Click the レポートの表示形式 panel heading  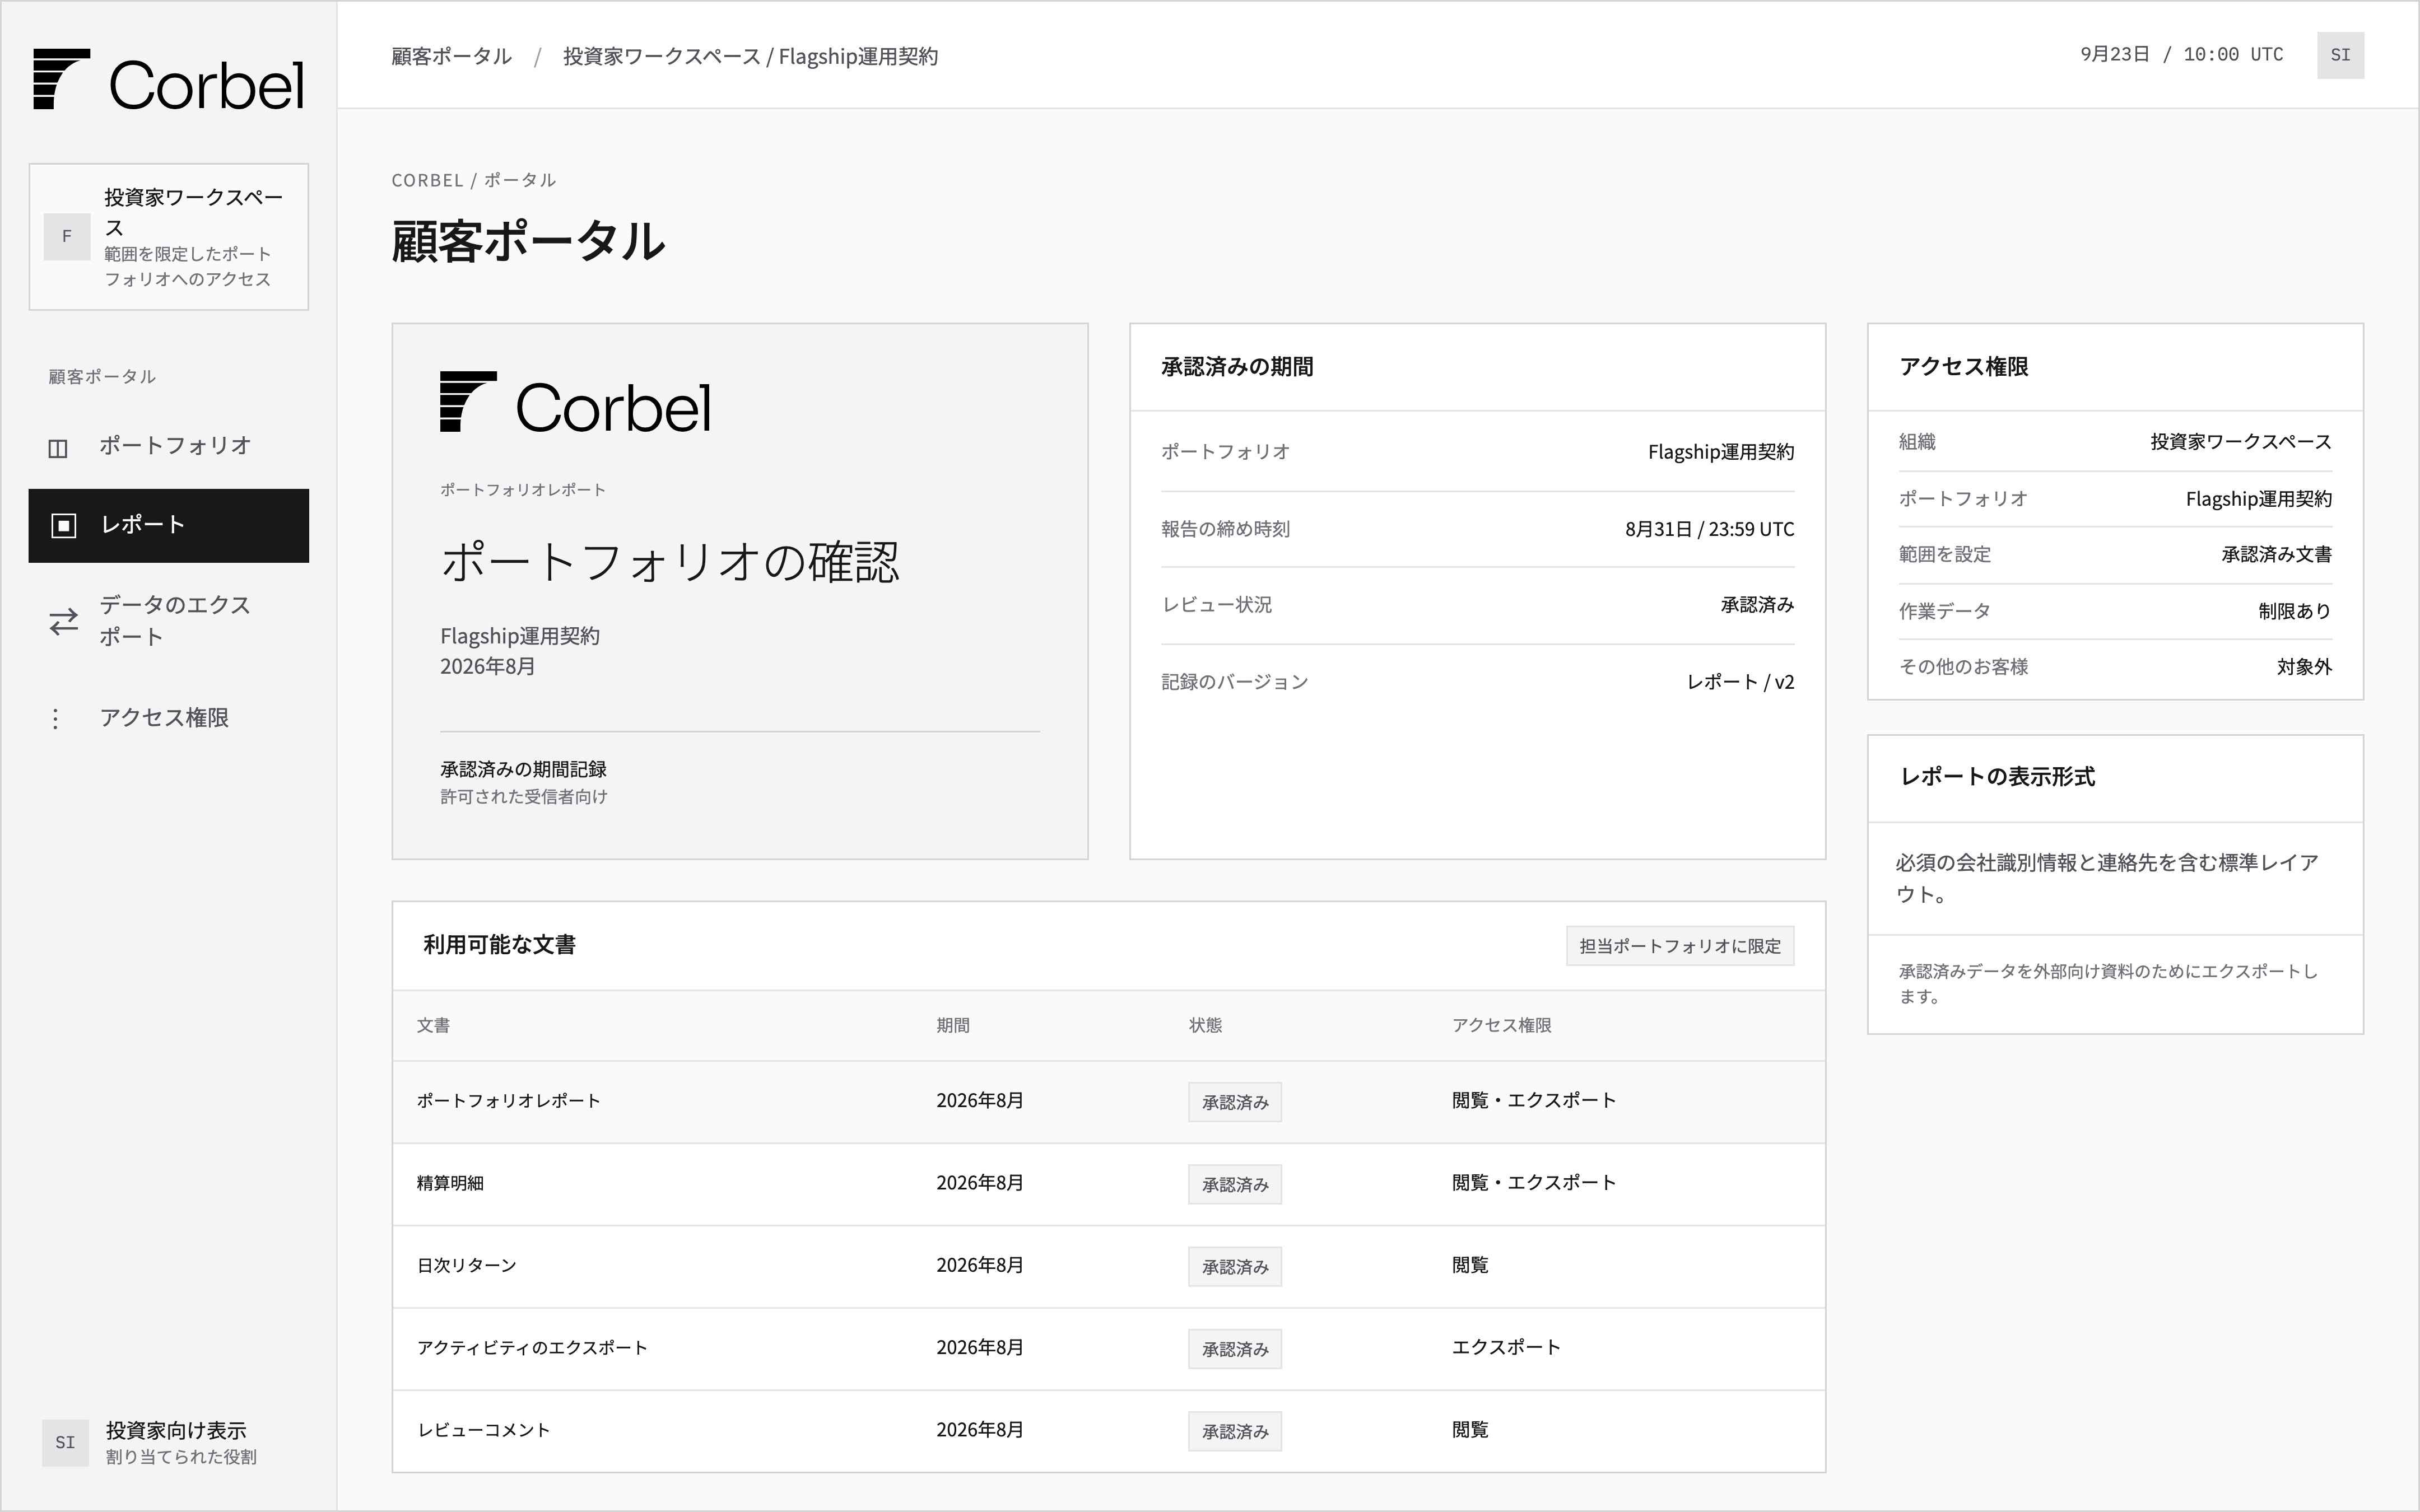coord(1997,777)
